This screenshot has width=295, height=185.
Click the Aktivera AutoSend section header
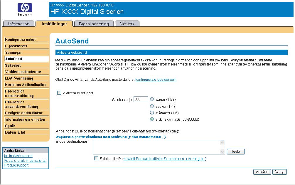171,53
